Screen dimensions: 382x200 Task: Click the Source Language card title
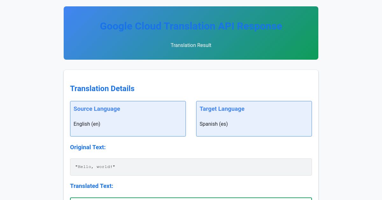point(97,109)
